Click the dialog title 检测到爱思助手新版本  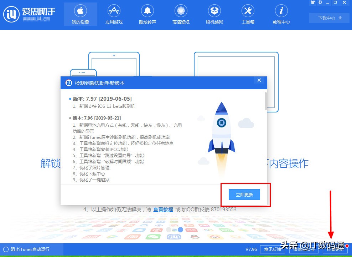pyautogui.click(x=100, y=83)
